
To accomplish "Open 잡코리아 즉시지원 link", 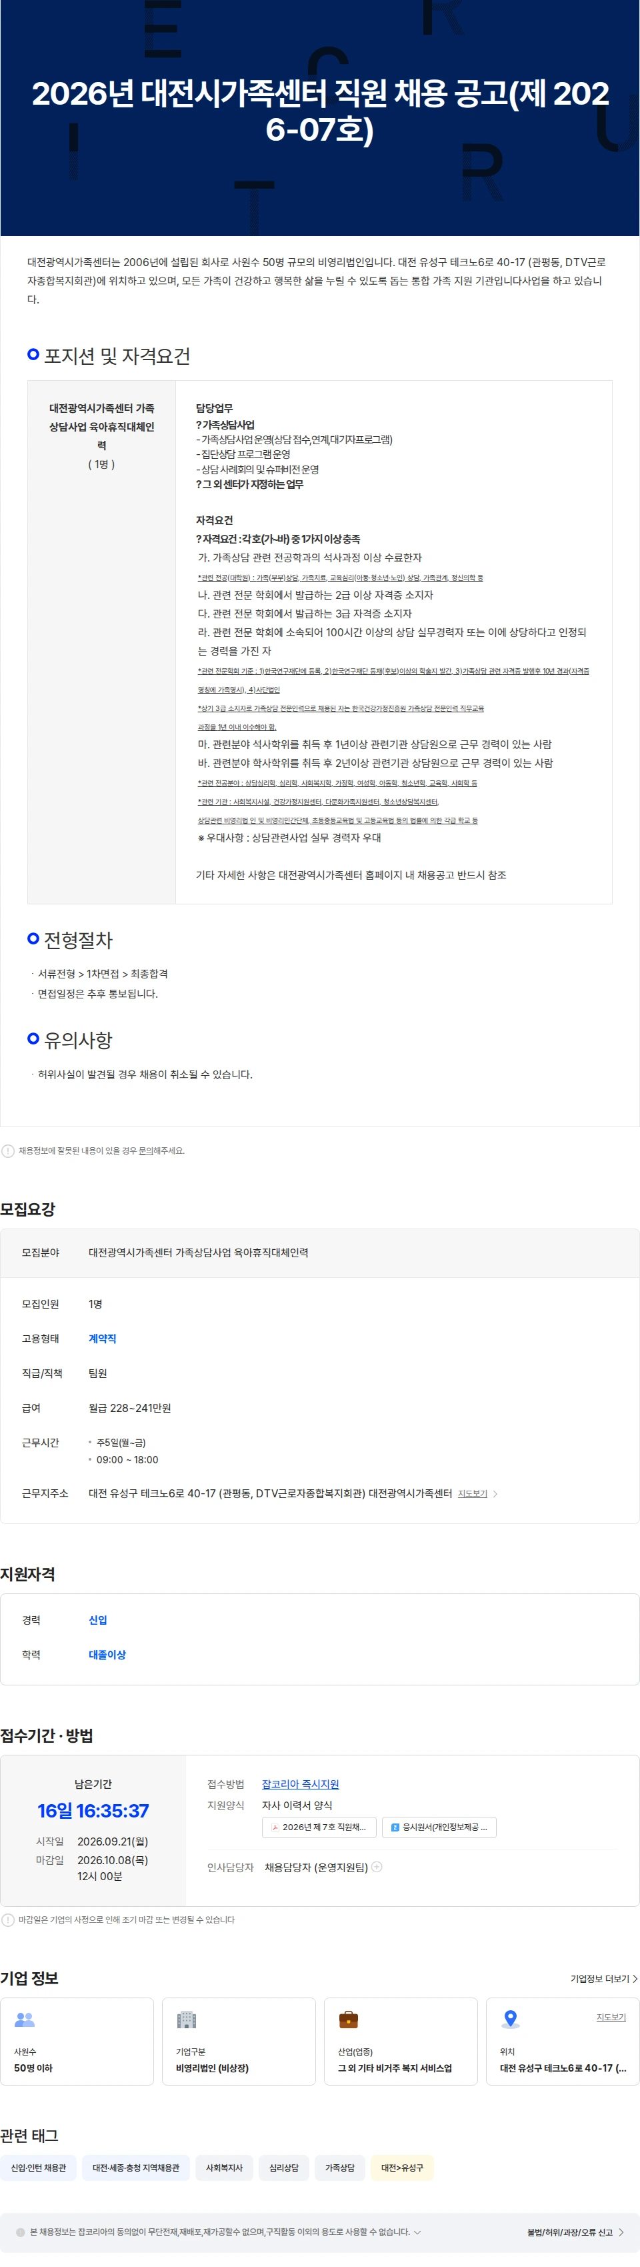I will tap(300, 1784).
